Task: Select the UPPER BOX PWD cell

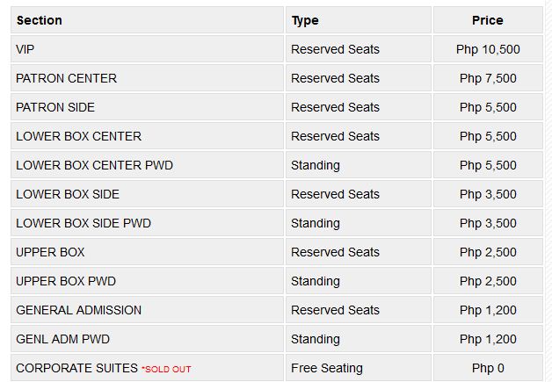Action: [147, 281]
